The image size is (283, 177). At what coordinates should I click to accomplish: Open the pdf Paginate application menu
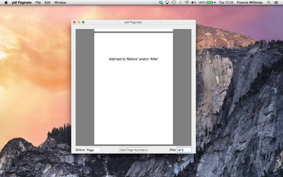[22, 2]
